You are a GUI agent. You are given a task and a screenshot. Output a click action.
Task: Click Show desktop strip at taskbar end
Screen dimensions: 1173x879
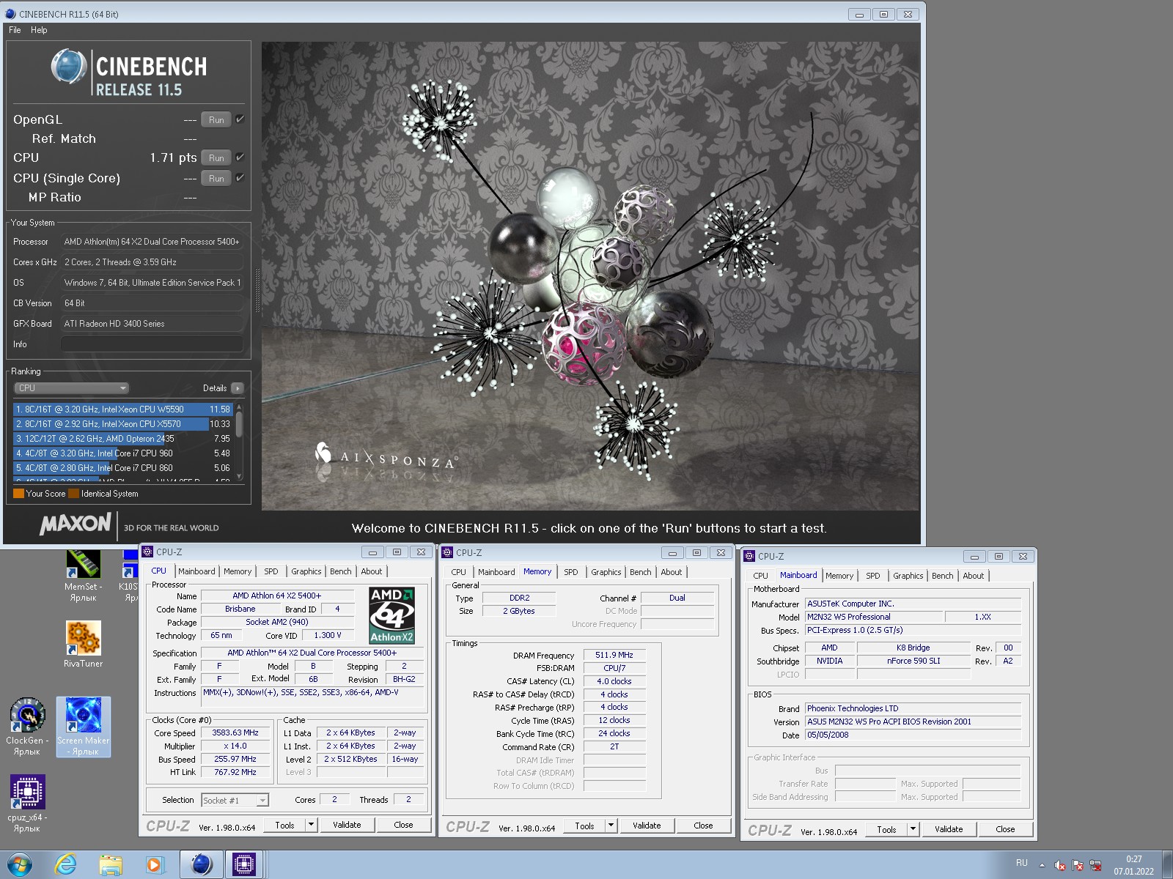pyautogui.click(x=1167, y=865)
